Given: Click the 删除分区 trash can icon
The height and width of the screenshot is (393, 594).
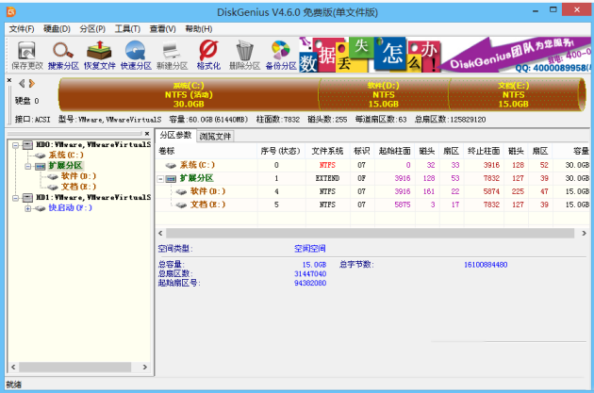Looking at the screenshot, I should pos(244,55).
